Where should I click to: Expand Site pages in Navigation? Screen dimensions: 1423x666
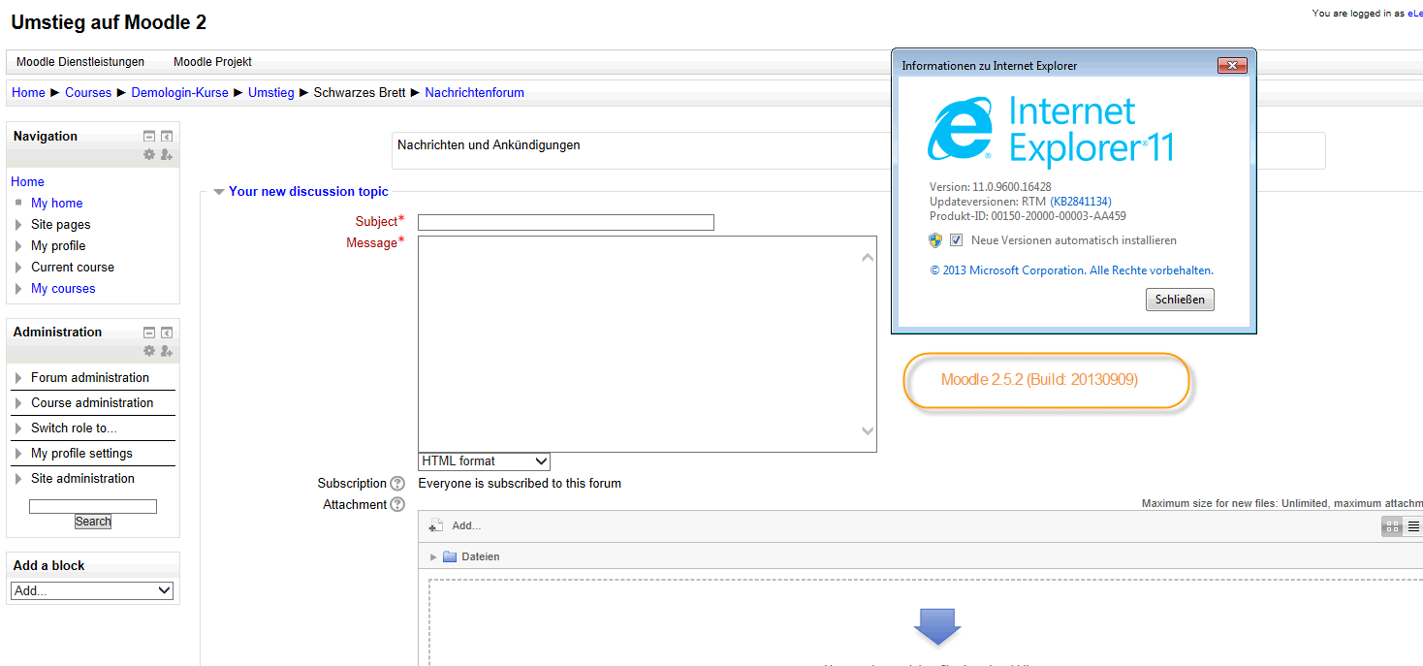[19, 225]
